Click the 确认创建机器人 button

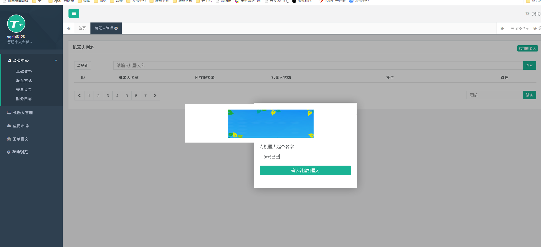pyautogui.click(x=305, y=170)
